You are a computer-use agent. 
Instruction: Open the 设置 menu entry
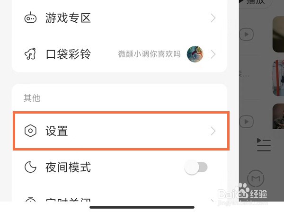point(121,131)
